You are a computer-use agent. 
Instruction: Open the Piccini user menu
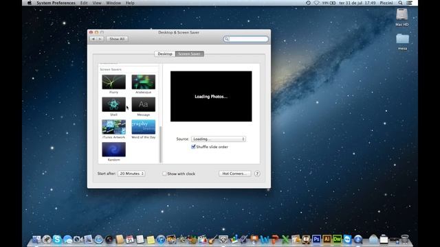click(386, 3)
